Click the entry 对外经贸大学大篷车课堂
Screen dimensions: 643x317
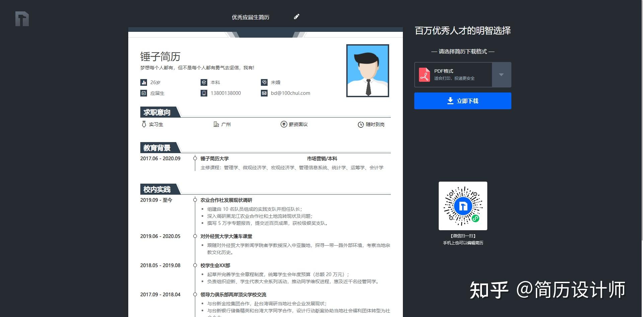point(226,236)
